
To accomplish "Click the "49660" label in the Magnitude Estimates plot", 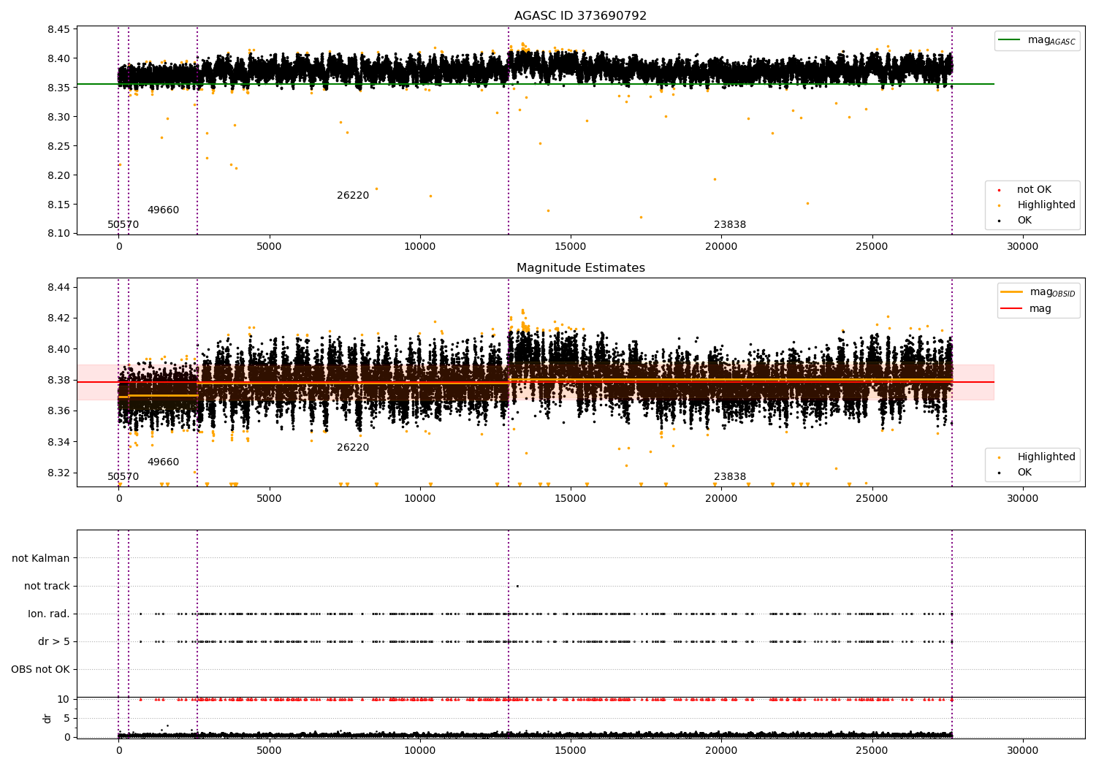I will (163, 462).
